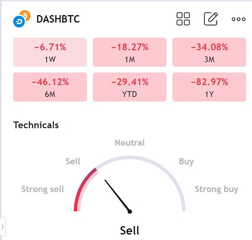Screen dimensions: 252x240
Task: Click the edit pencil note icon
Action: (x=211, y=19)
